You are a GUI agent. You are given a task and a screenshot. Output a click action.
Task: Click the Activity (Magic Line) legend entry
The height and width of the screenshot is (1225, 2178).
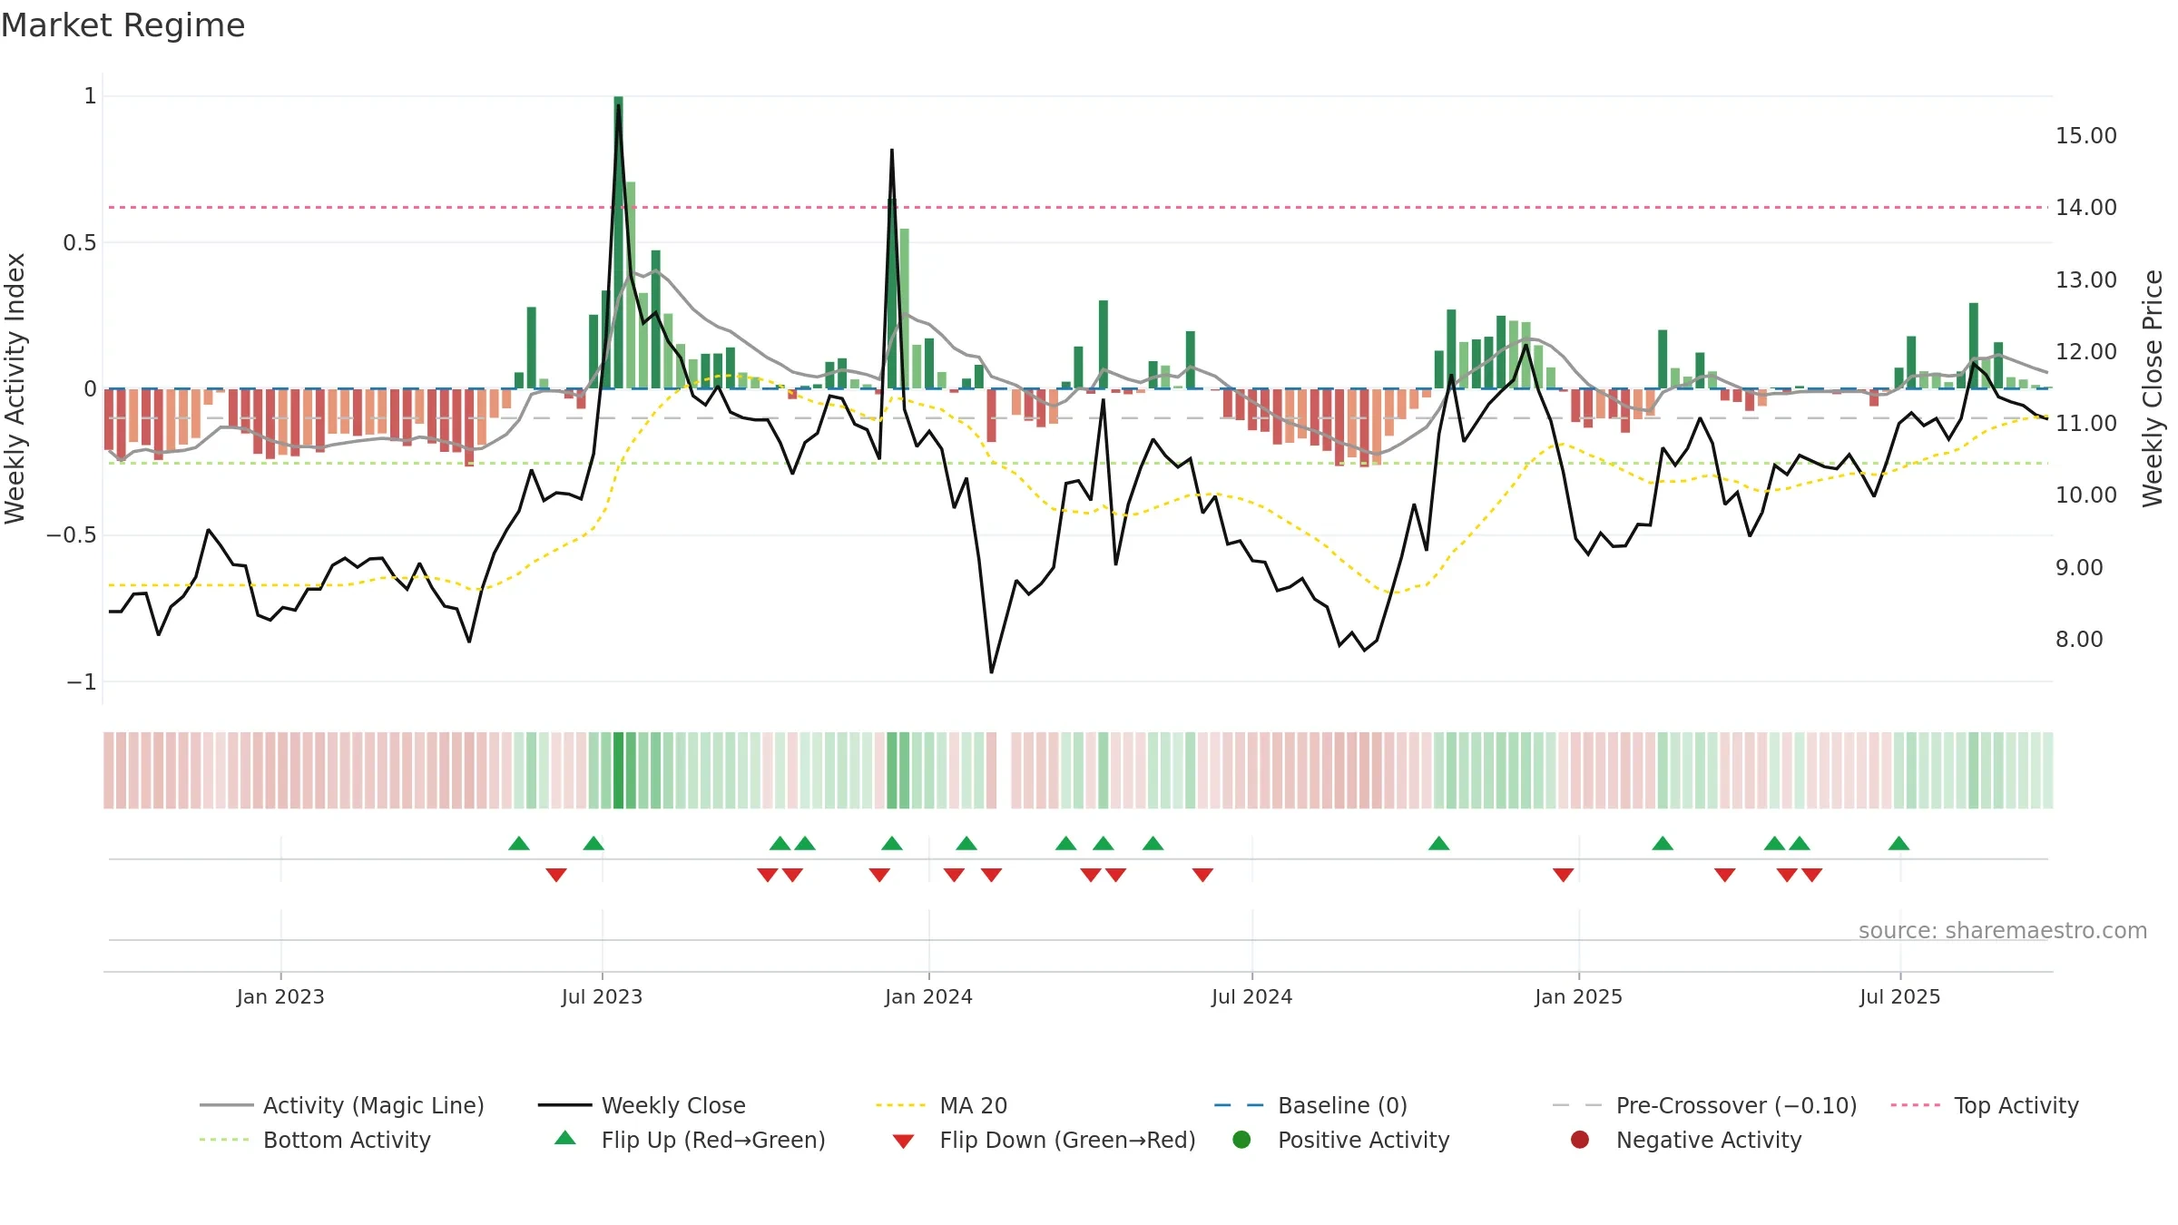342,1105
